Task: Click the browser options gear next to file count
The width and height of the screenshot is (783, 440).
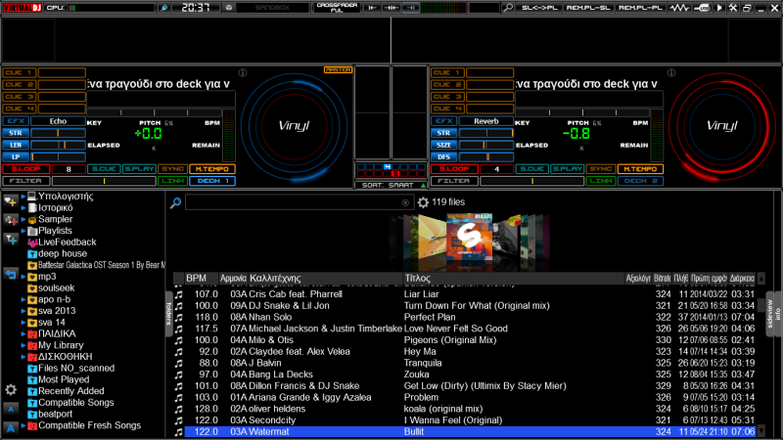Action: (423, 202)
